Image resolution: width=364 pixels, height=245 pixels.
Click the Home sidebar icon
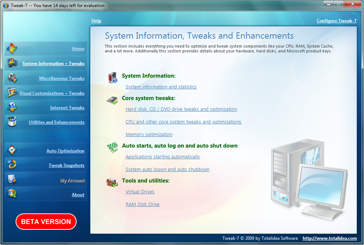click(12, 48)
